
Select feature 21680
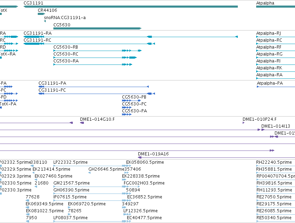click(x=42, y=183)
